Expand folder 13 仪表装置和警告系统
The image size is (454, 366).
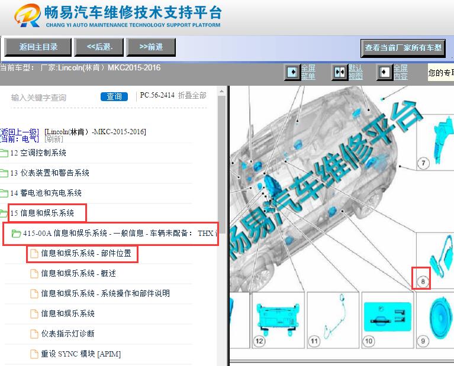click(x=50, y=173)
